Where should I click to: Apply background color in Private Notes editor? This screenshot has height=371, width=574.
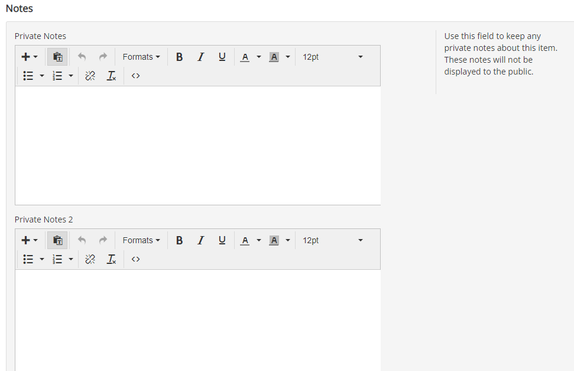pos(274,57)
